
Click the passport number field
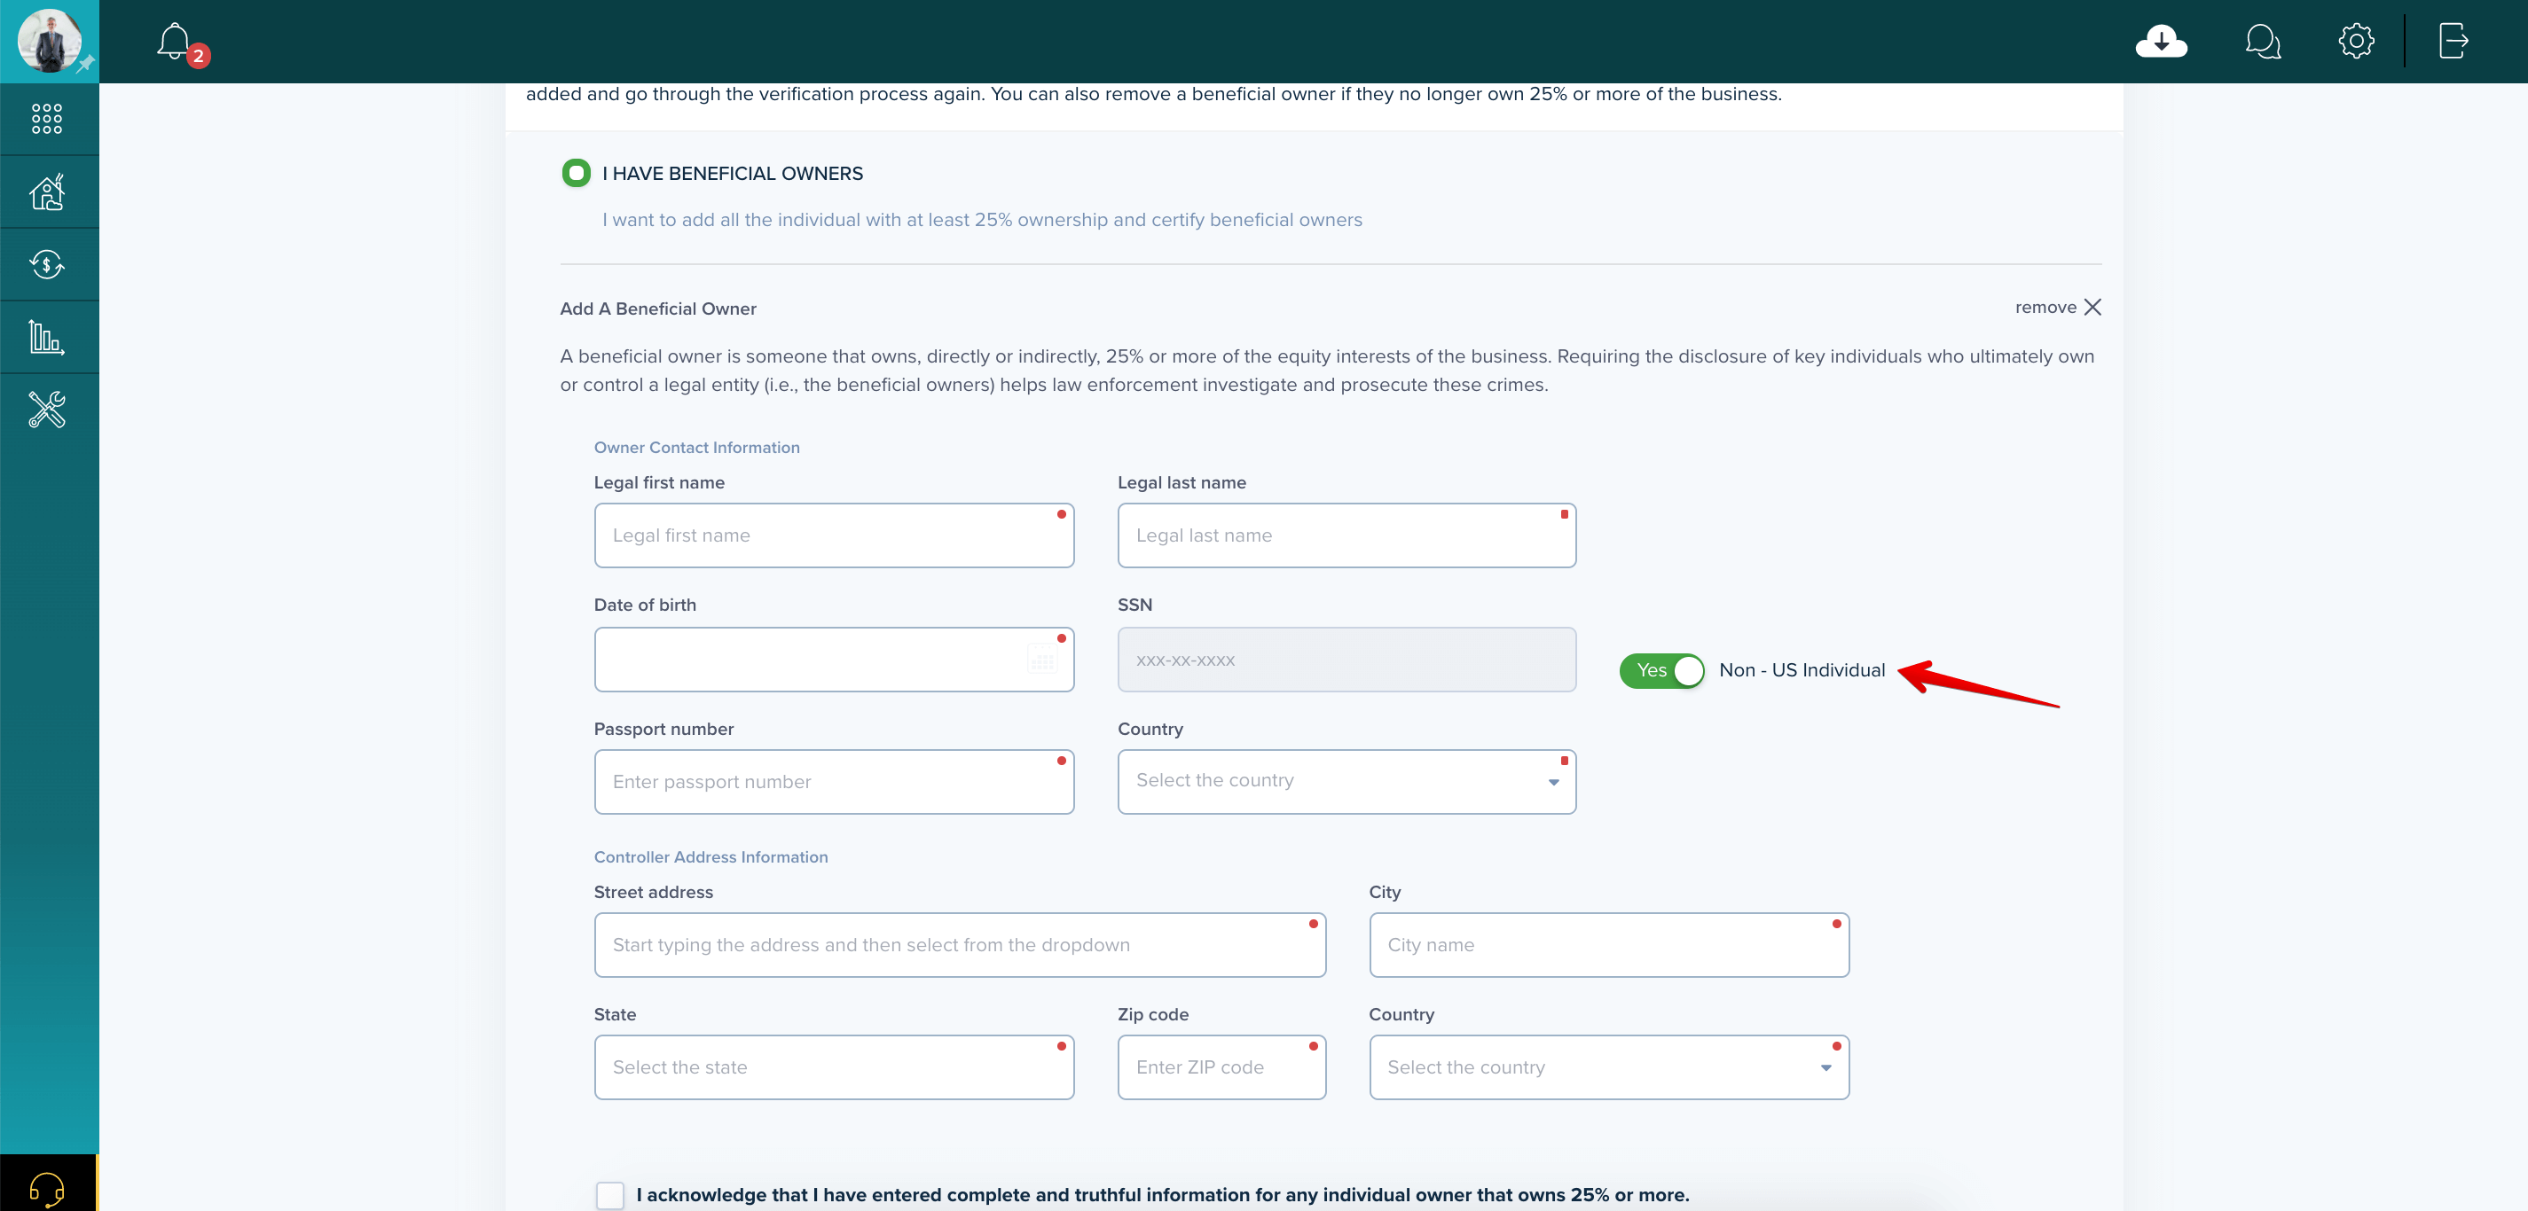tap(833, 782)
